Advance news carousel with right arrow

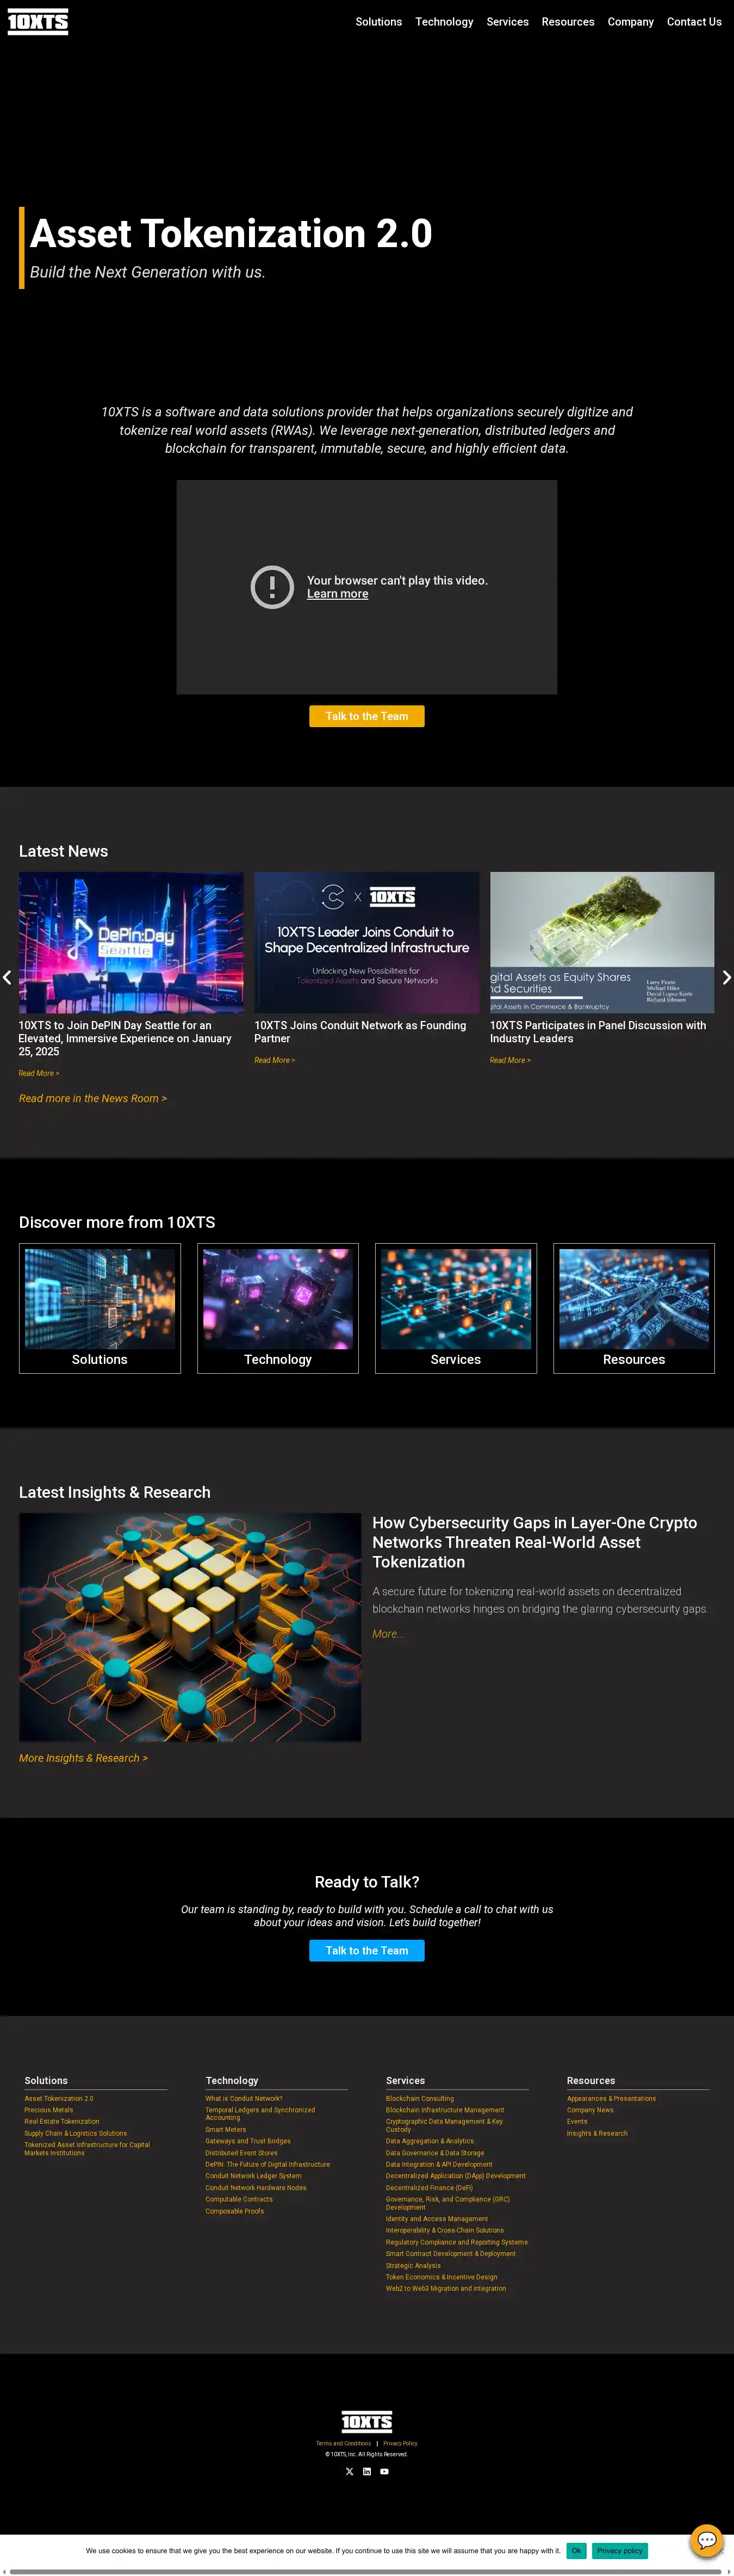click(x=726, y=977)
